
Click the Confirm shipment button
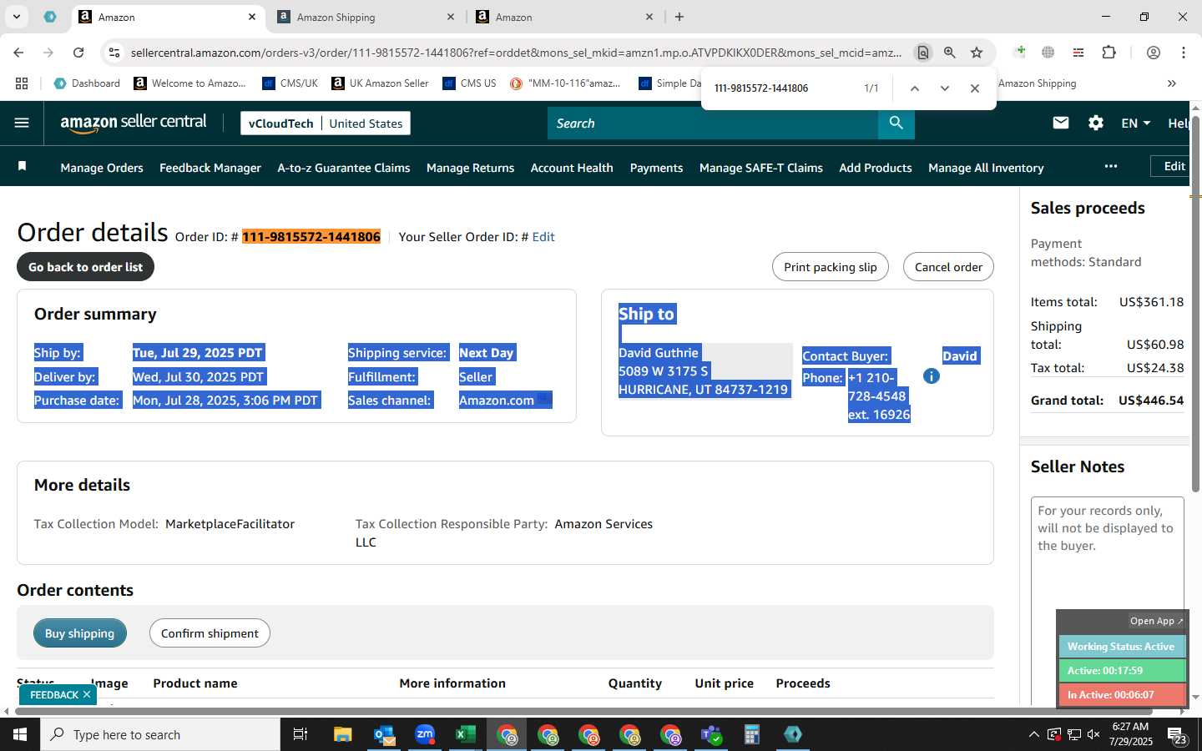210,633
